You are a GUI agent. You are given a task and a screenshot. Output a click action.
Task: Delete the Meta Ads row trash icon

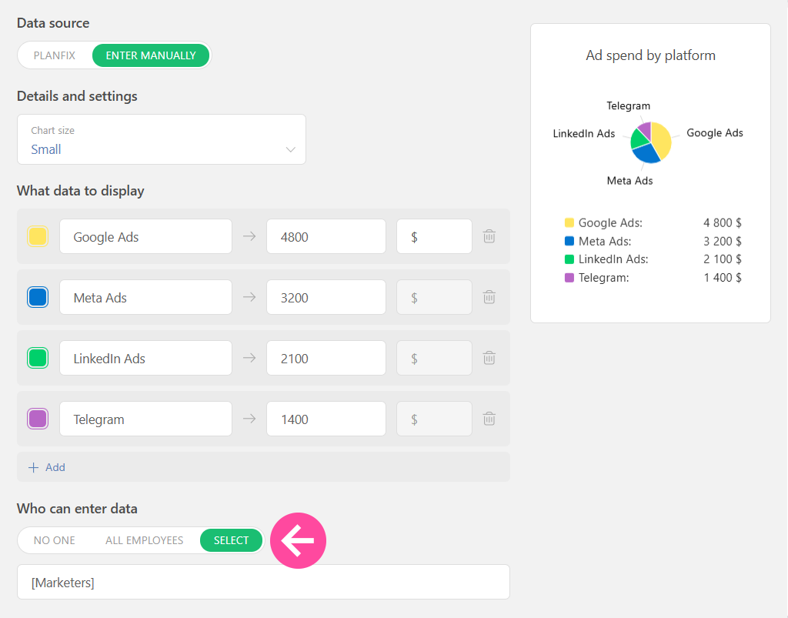pyautogui.click(x=489, y=297)
